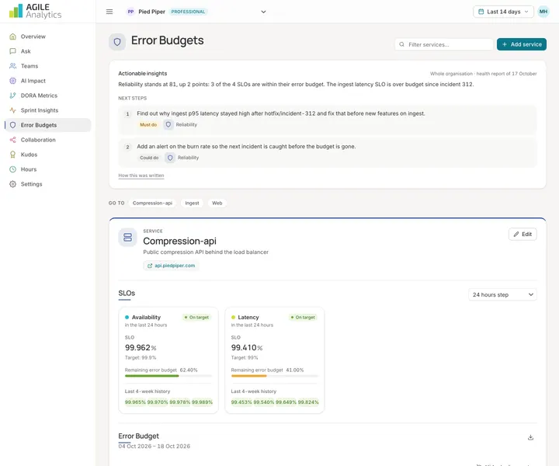Image resolution: width=559 pixels, height=466 pixels.
Task: Click the 99.410% latency value
Action: [247, 348]
